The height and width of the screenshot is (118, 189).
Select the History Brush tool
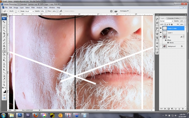click(x=4, y=49)
